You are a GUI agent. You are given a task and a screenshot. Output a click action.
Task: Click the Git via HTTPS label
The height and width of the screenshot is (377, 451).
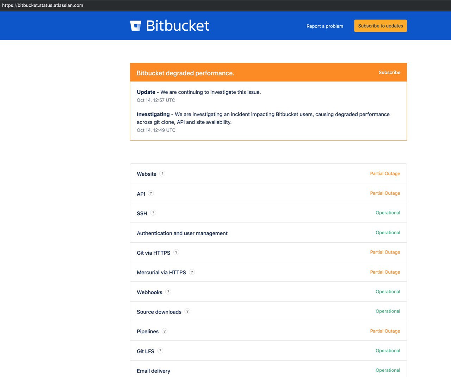point(154,253)
